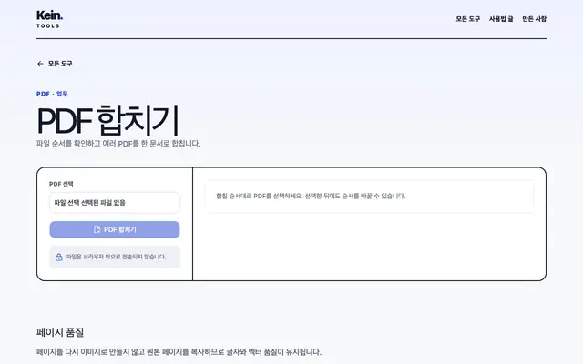
Task: Click the 파일은 브라우저 밖으로 전송되지 않습니다 notice
Action: point(116,257)
